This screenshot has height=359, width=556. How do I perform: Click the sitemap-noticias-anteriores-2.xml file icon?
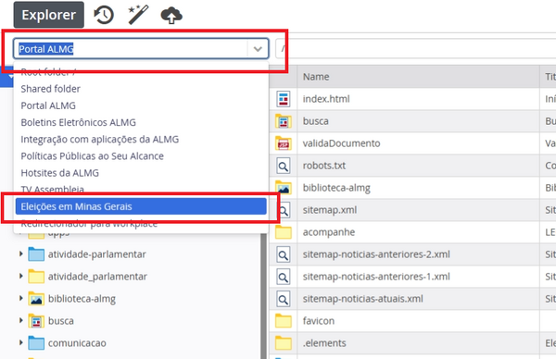pos(284,254)
